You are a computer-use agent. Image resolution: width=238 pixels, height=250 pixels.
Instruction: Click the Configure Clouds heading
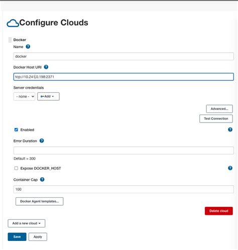pyautogui.click(x=54, y=23)
